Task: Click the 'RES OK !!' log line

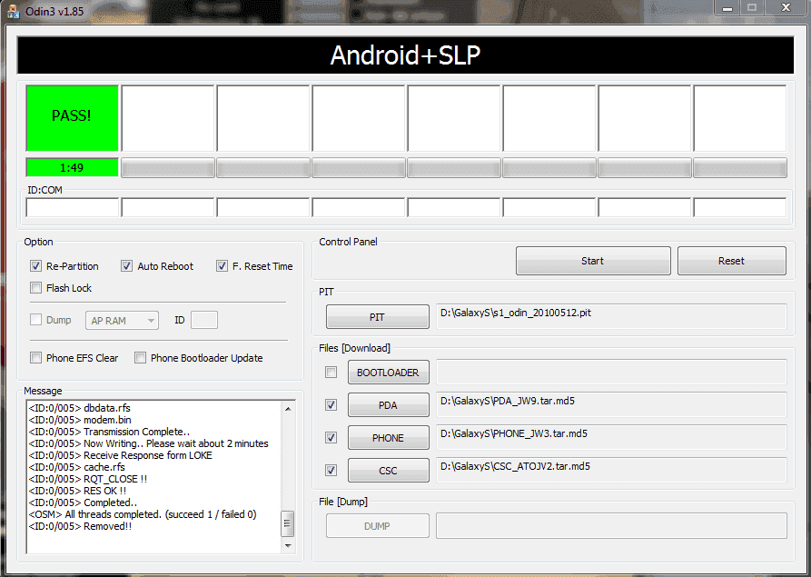Action: (77, 491)
